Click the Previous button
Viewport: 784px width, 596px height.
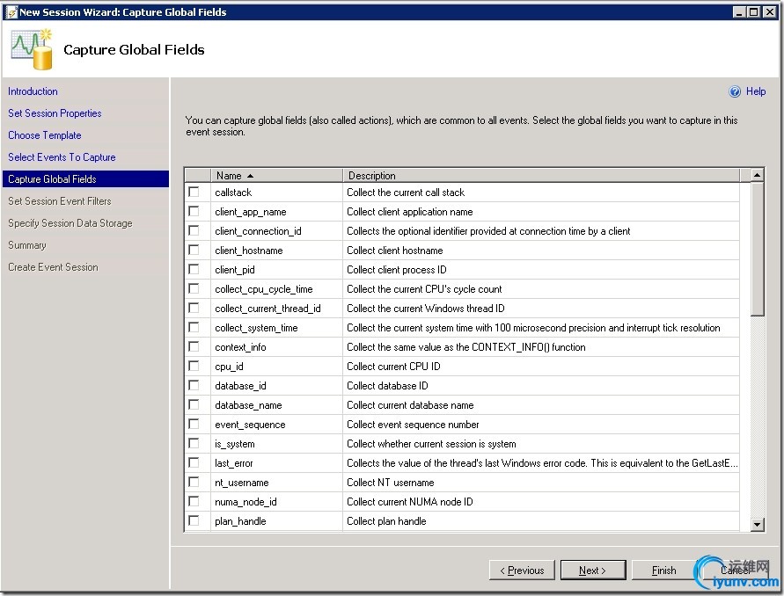point(522,570)
